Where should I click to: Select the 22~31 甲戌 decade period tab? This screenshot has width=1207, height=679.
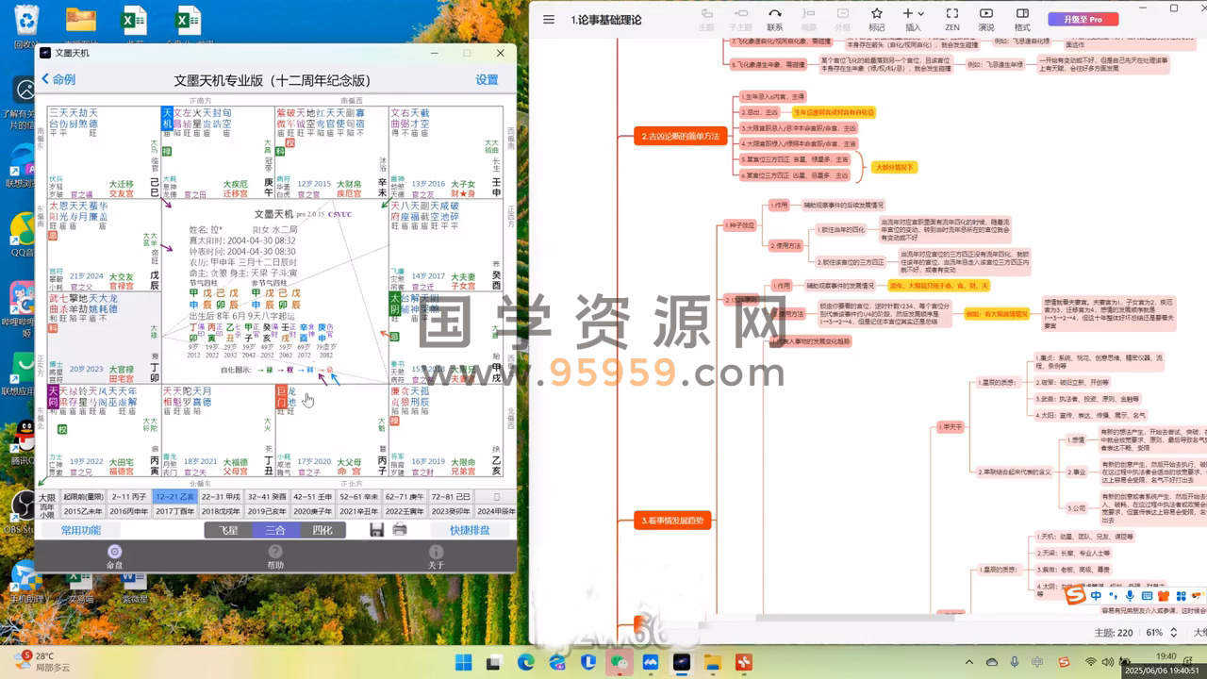point(221,496)
